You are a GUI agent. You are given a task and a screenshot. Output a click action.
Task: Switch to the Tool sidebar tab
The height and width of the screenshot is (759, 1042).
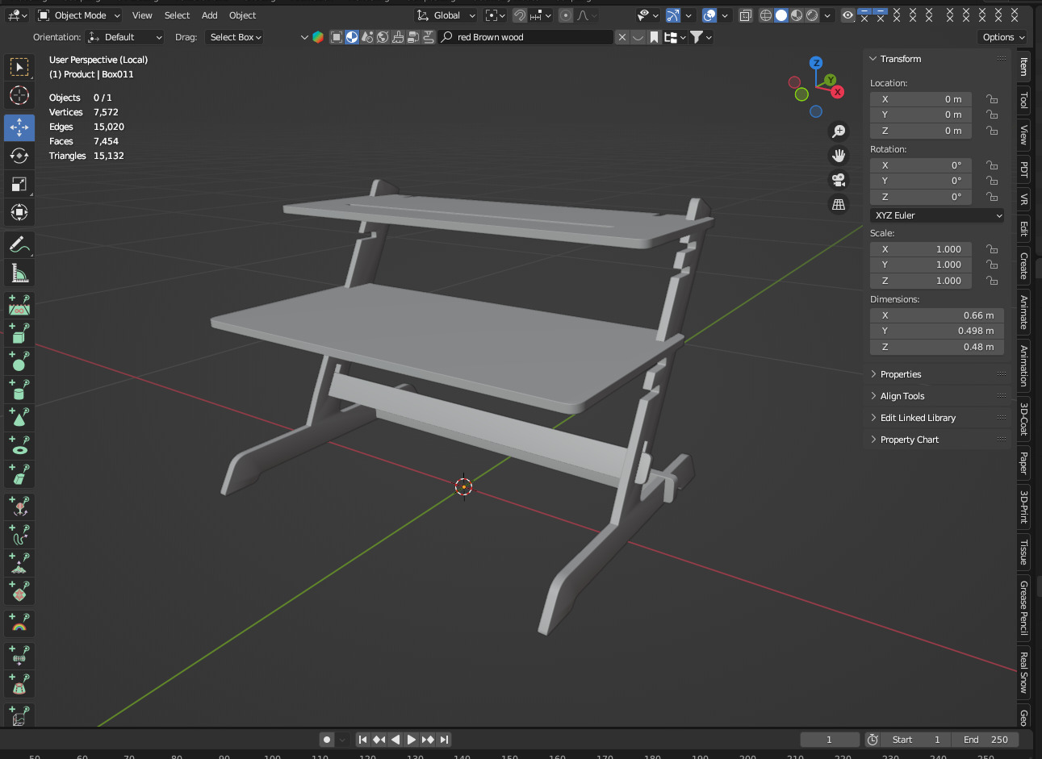1024,100
